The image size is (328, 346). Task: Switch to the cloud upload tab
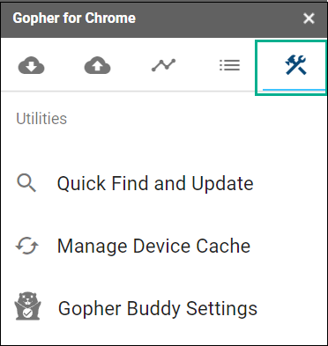[98, 65]
